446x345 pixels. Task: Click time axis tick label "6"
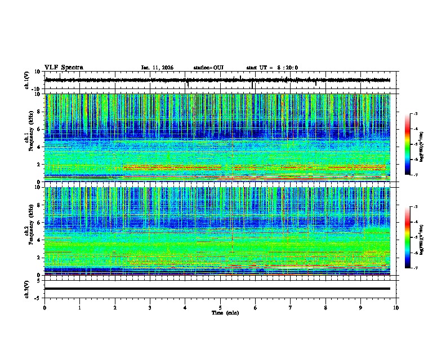coord(256,308)
